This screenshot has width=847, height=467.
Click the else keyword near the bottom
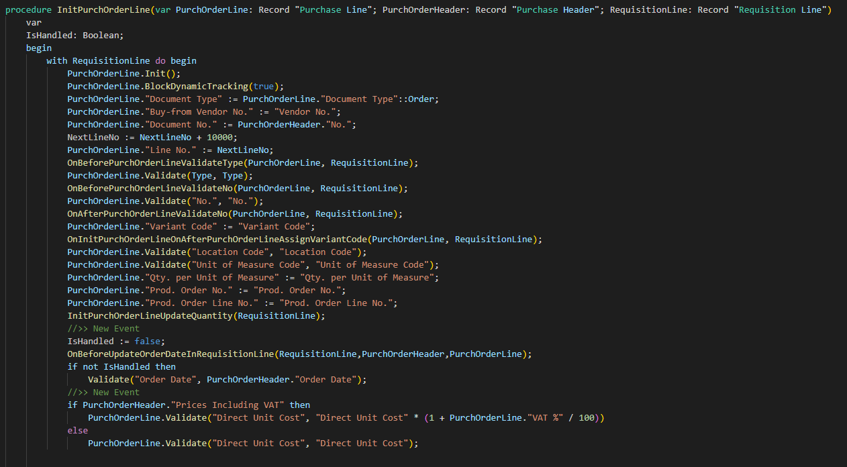[x=76, y=430]
